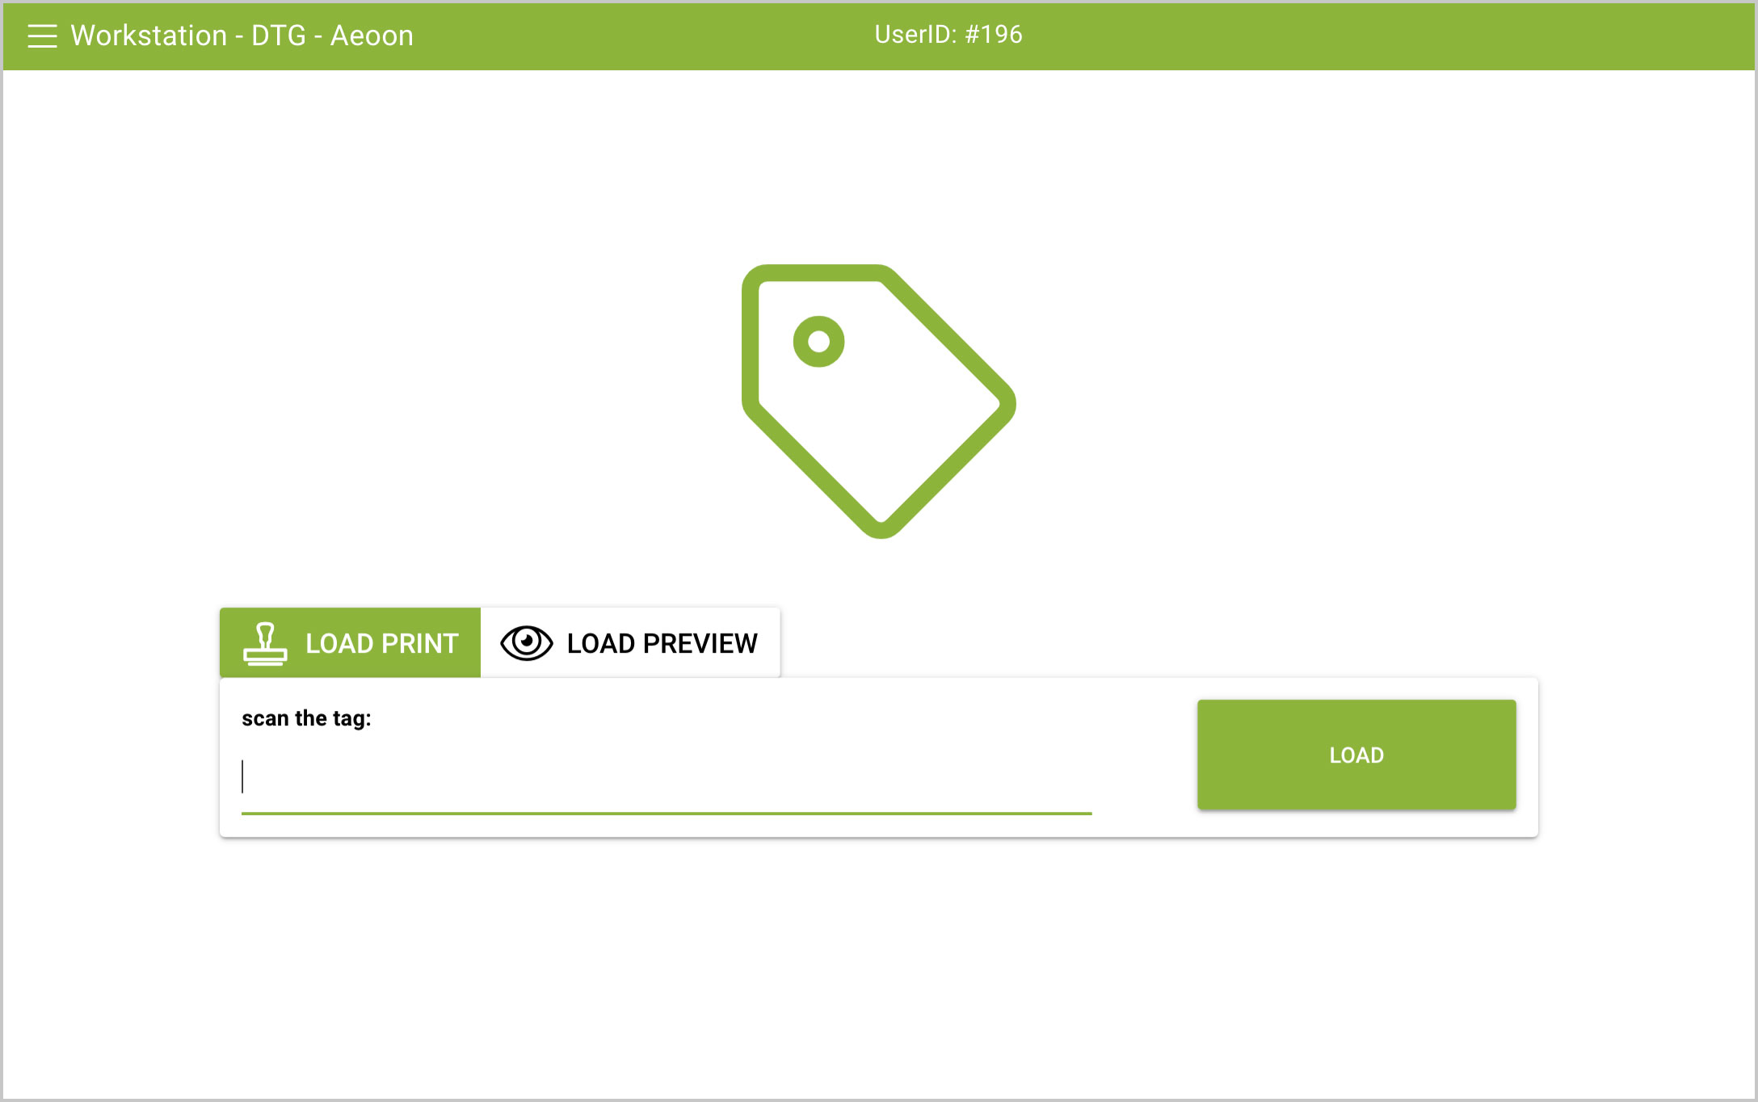Screen dimensions: 1758x1102
Task: Click the Workstation - DTG - Aeoon title
Action: tap(242, 36)
